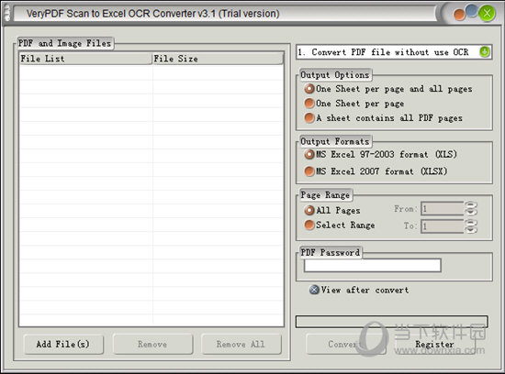
Task: Click the File List column header
Action: (85, 59)
